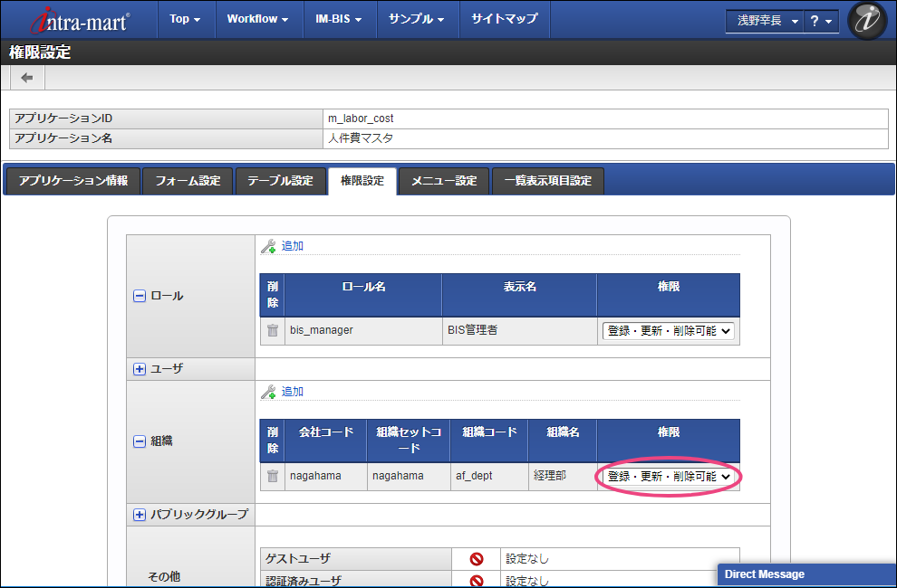Screen dimensions: 897x588
Task: Collapse the ロール section
Action: point(140,296)
